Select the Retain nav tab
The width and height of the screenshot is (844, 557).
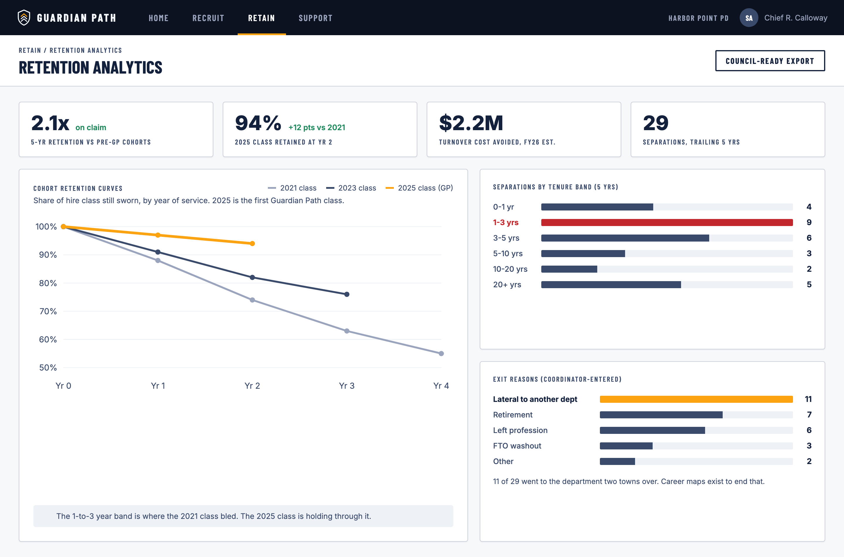pyautogui.click(x=261, y=18)
